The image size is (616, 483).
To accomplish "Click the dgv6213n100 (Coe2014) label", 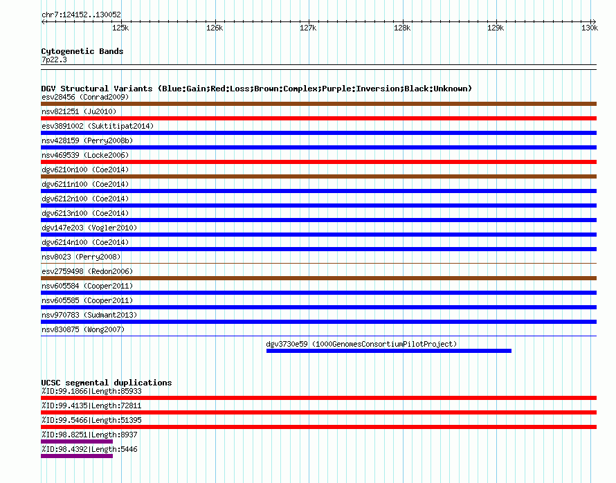I will (85, 213).
